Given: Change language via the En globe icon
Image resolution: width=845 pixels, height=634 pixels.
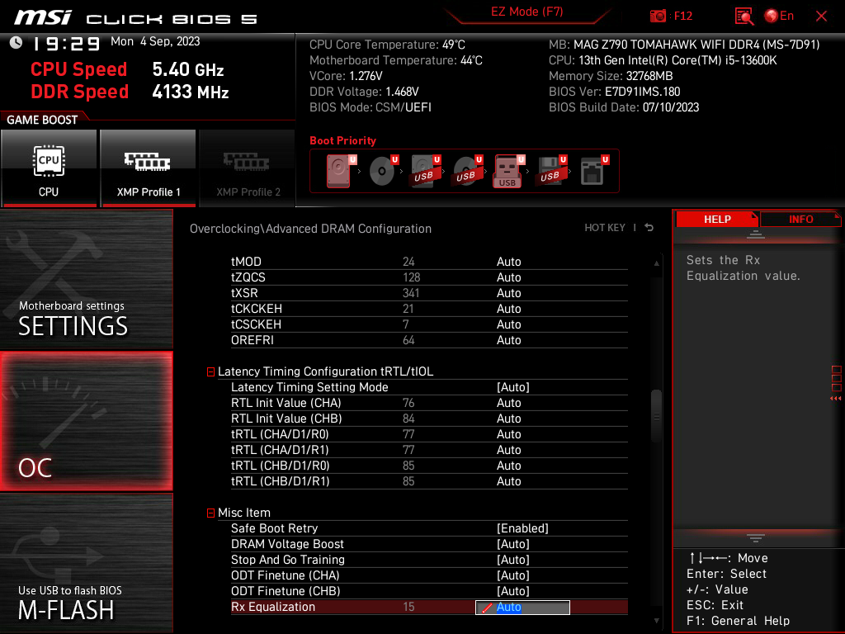Looking at the screenshot, I should point(779,16).
